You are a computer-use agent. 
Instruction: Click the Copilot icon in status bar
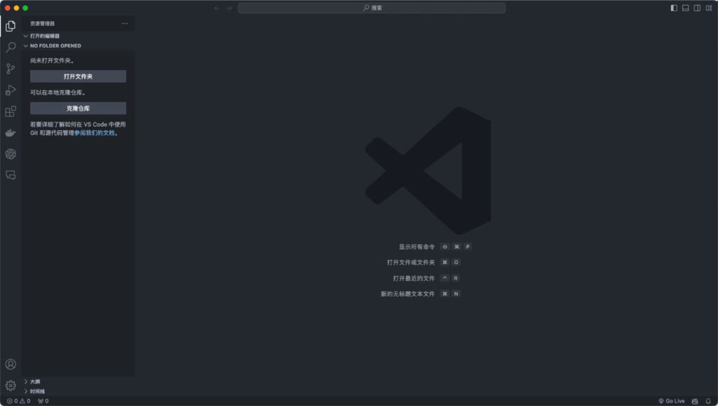[x=694, y=400]
